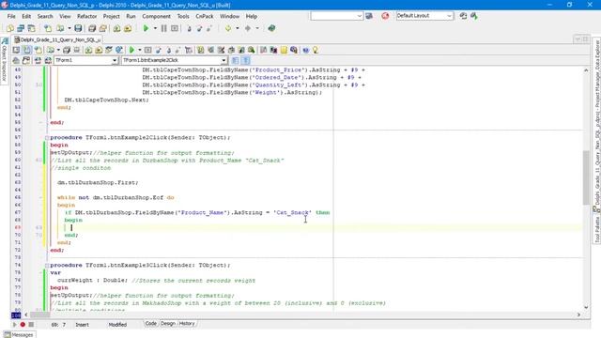Click the horizontal scrollbar right arrow
The height and width of the screenshot is (338, 601).
point(578,315)
